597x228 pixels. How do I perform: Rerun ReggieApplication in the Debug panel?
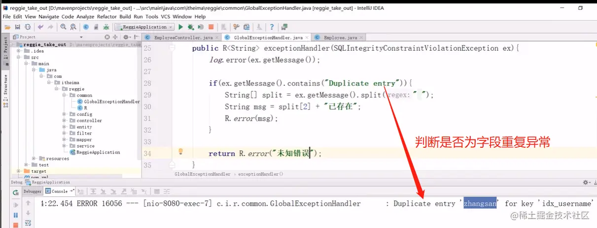16,193
